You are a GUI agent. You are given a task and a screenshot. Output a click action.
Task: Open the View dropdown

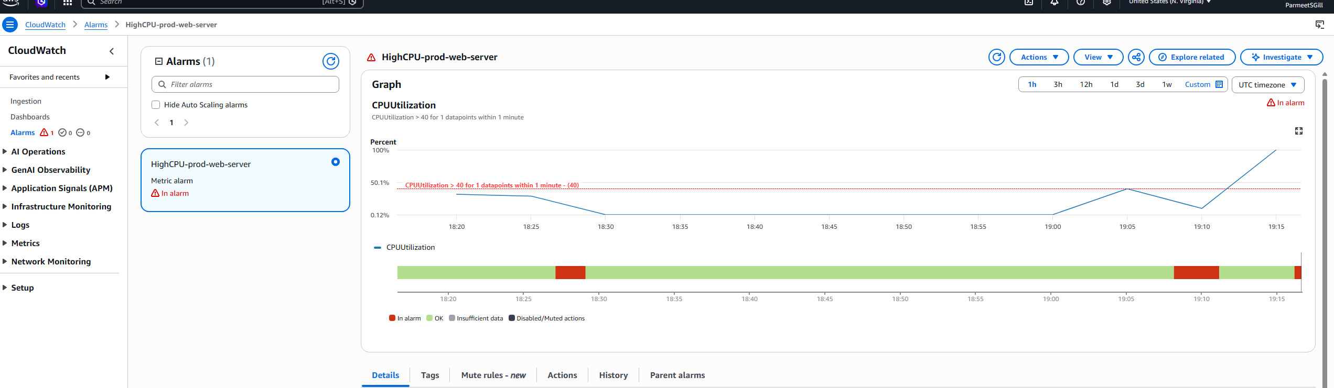1098,57
